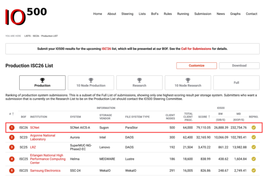Click the IO500 logo
This screenshot has height=176, width=266.
click(26, 16)
